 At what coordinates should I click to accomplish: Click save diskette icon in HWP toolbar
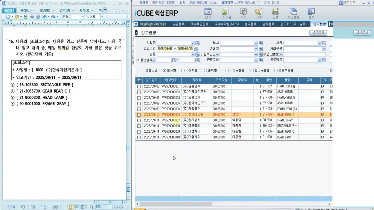pos(25,17)
